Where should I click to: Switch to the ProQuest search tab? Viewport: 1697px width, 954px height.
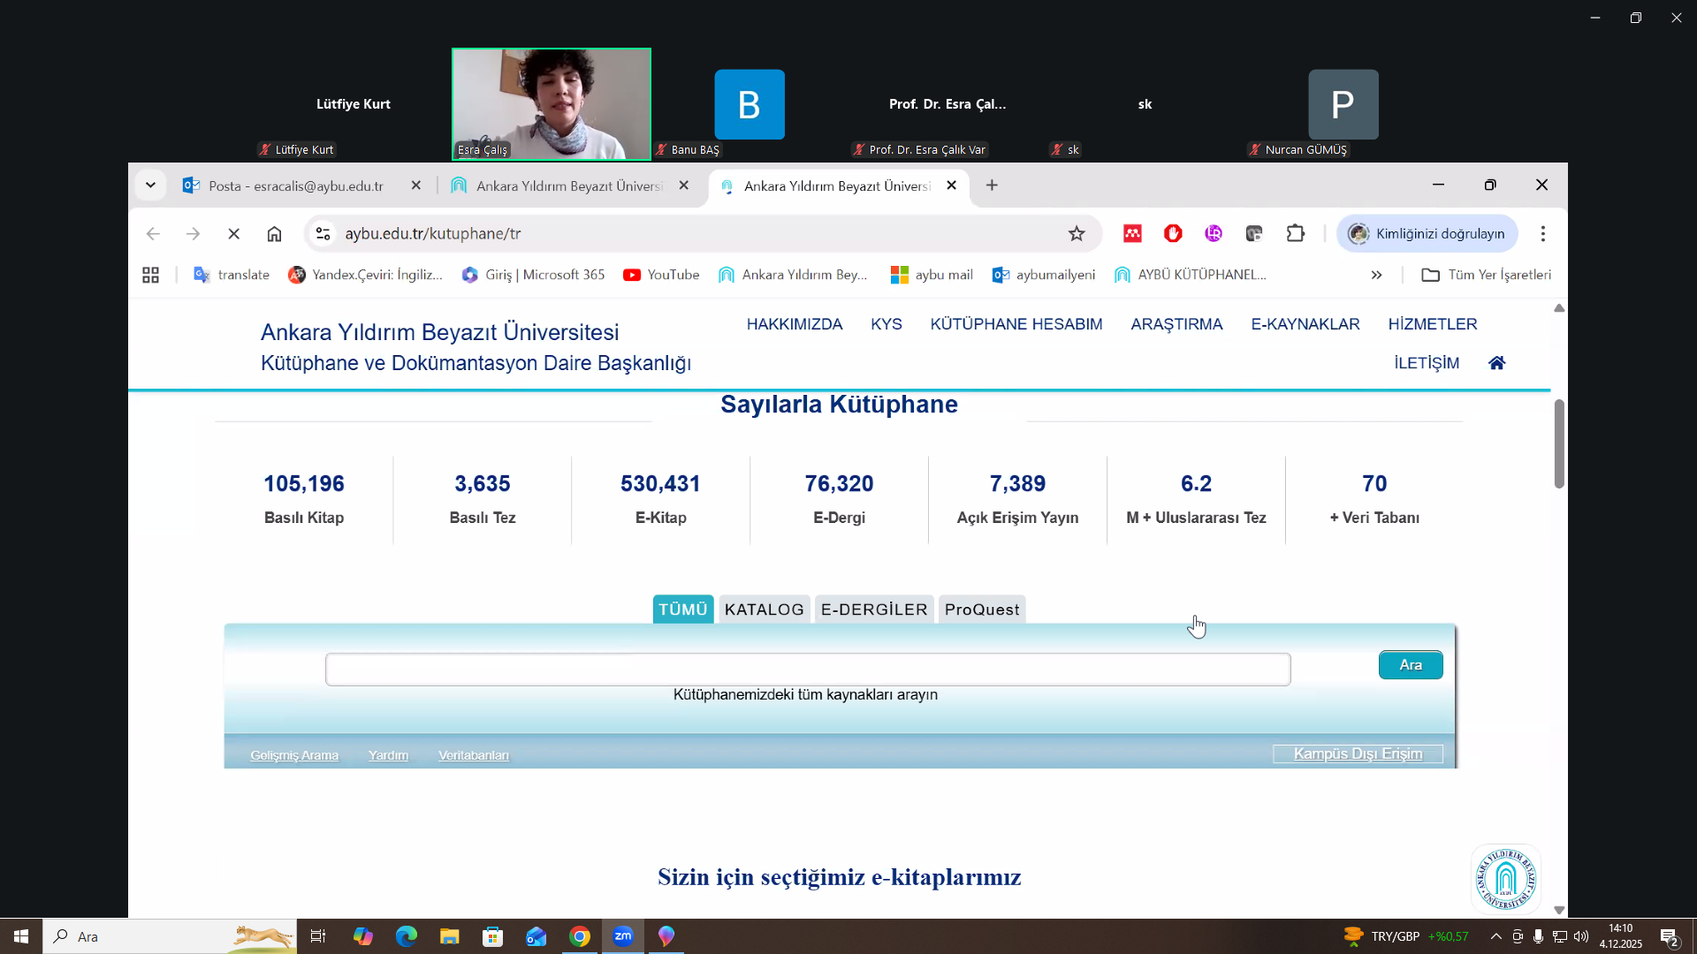[981, 609]
